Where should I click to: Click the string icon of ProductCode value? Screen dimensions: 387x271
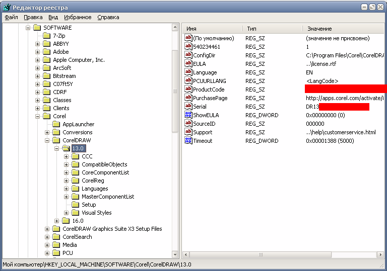click(188, 89)
